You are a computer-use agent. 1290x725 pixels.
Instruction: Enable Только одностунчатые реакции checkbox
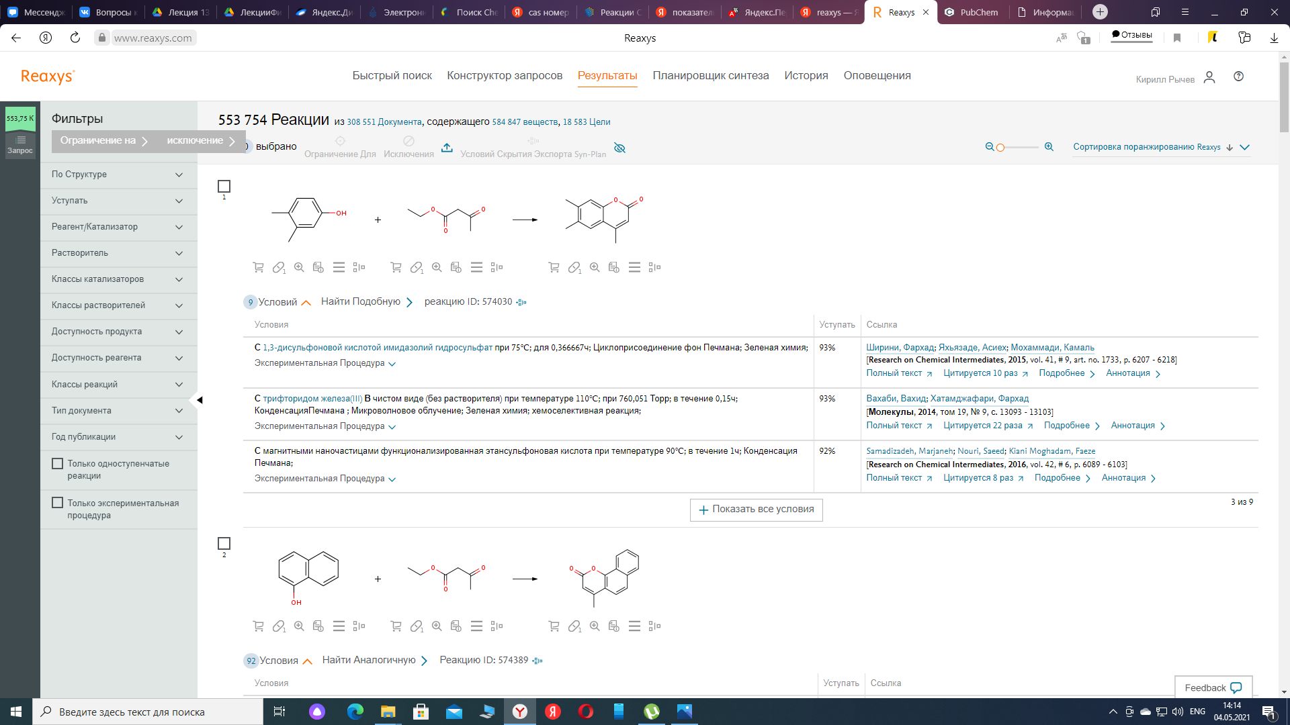point(58,463)
